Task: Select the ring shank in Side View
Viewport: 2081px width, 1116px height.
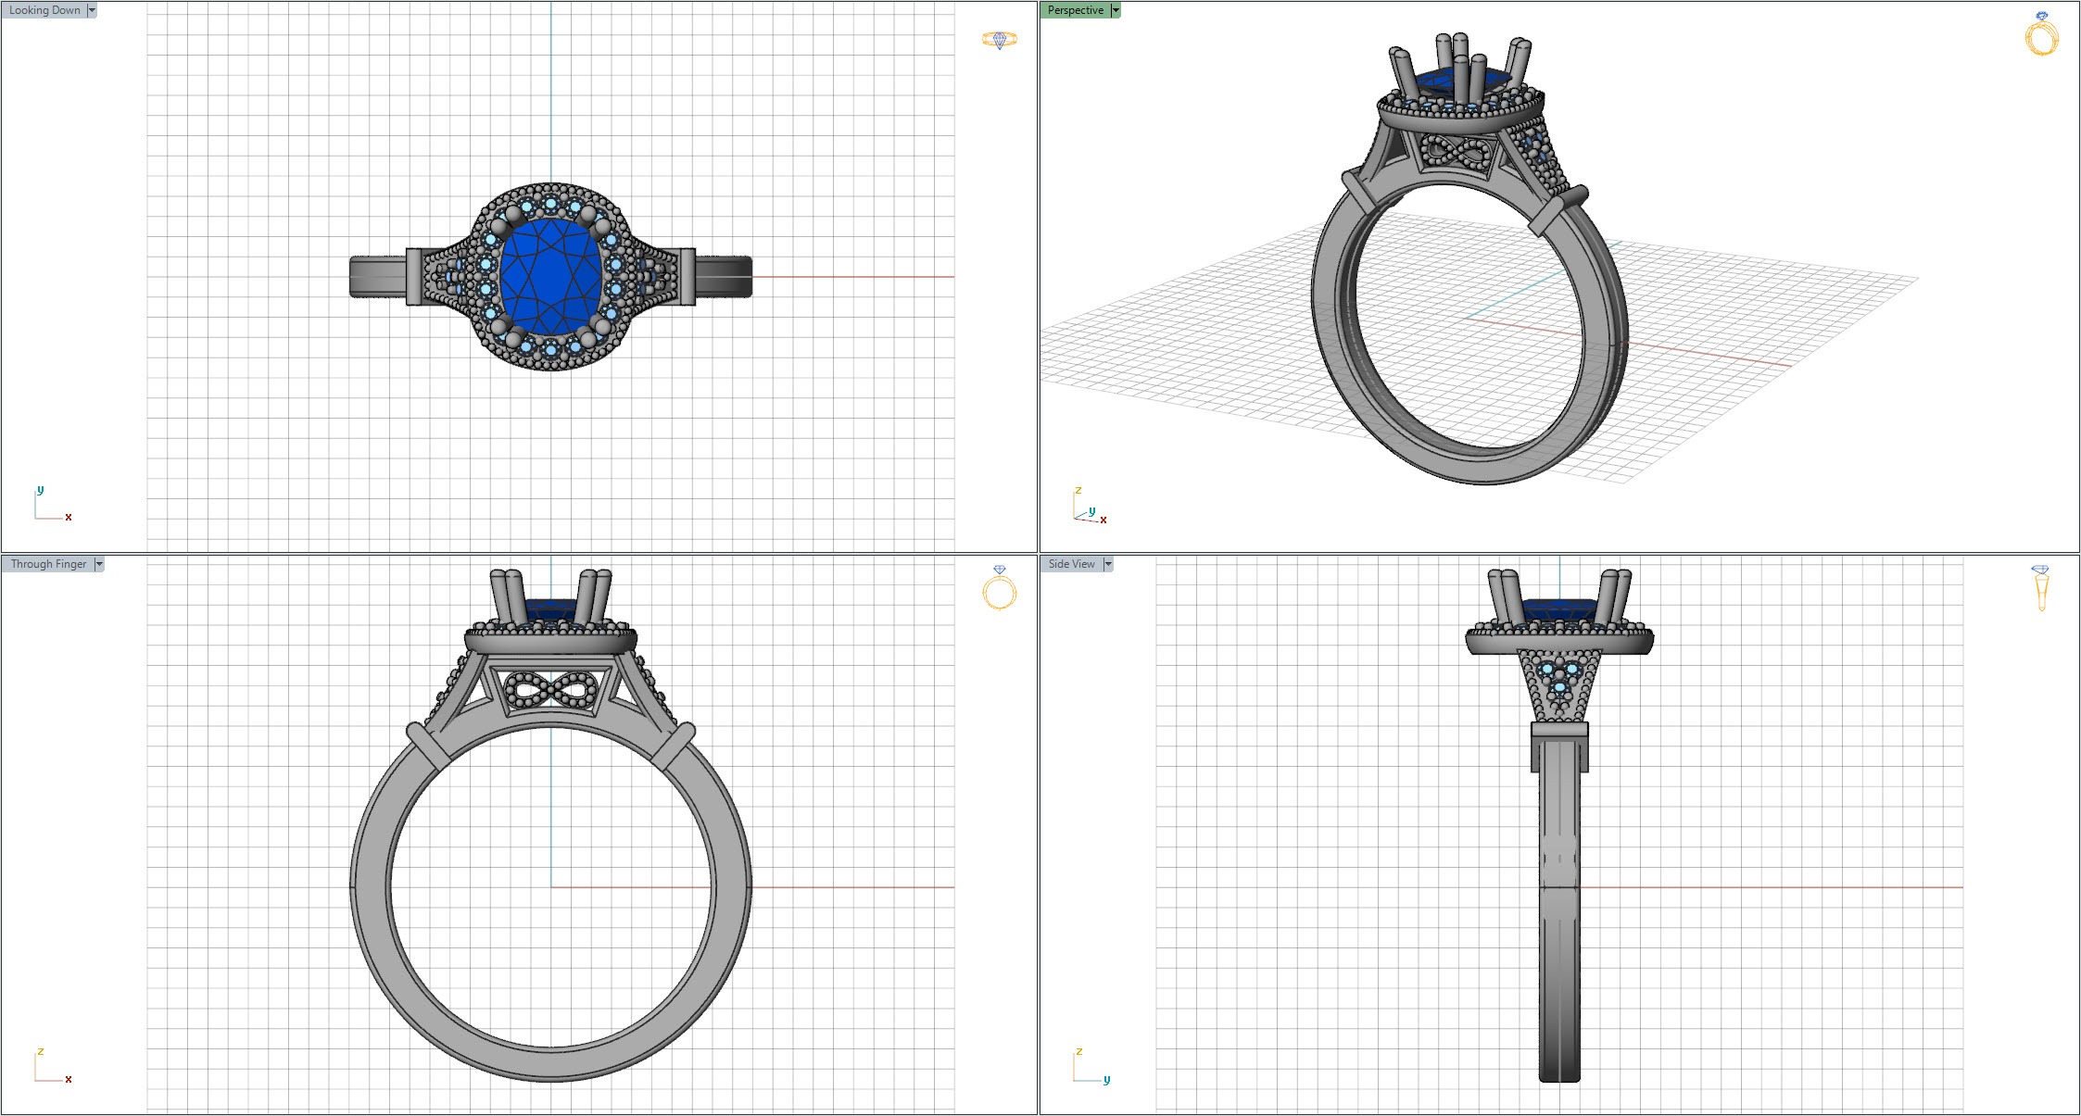Action: tap(1559, 912)
